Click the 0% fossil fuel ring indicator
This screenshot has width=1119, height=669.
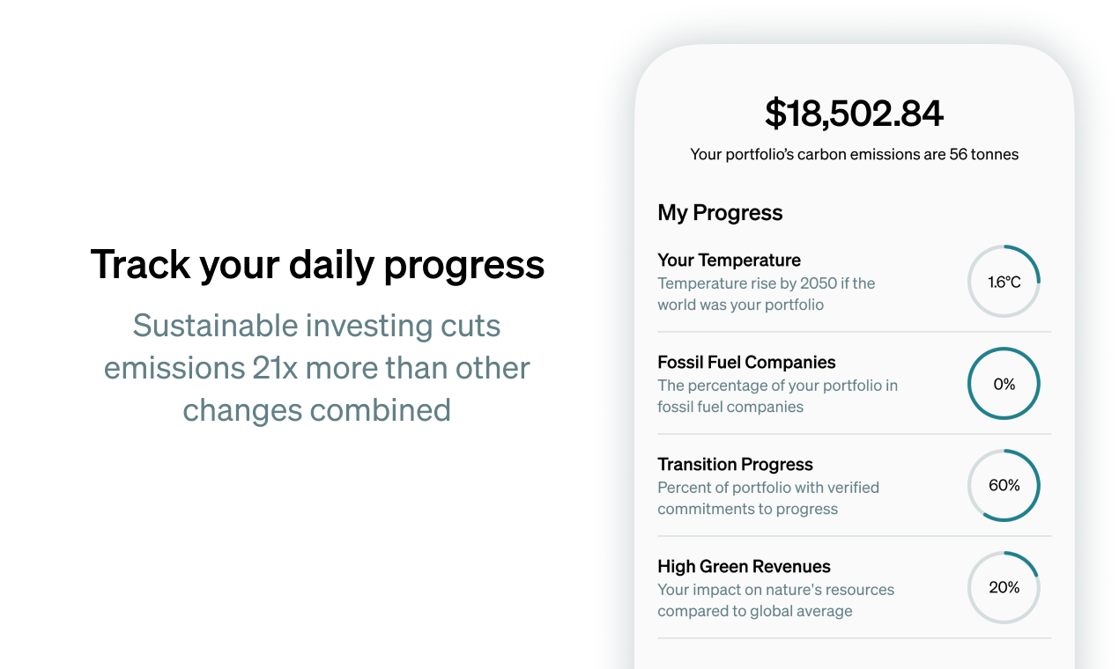click(1004, 384)
